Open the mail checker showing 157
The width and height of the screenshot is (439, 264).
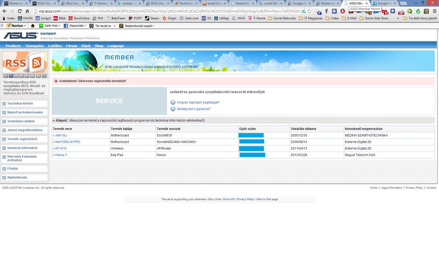pos(401,12)
